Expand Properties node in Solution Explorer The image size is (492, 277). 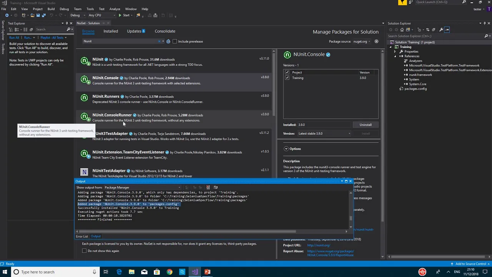pyautogui.click(x=395, y=52)
